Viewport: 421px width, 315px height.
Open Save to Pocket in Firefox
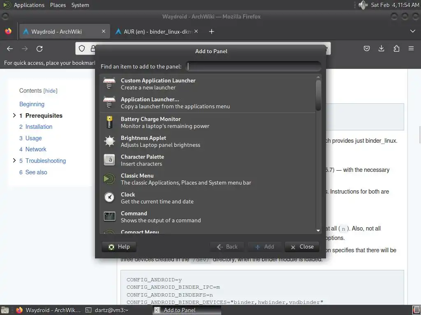click(366, 48)
